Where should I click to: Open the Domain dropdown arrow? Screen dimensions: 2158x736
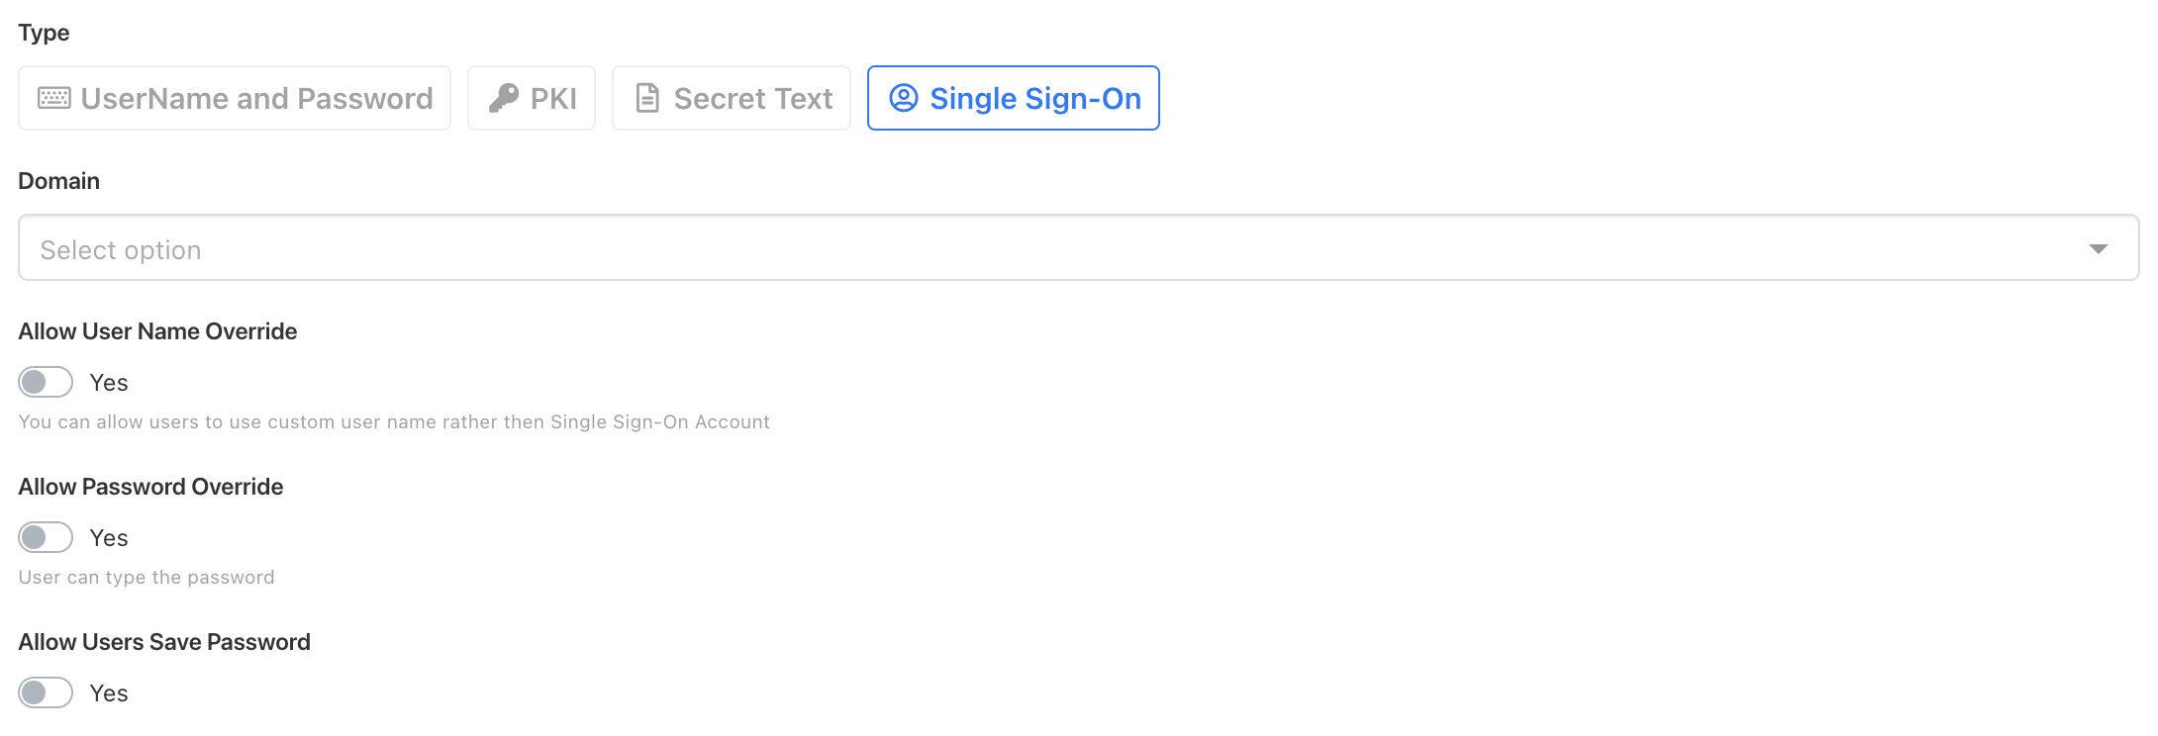pyautogui.click(x=2098, y=248)
